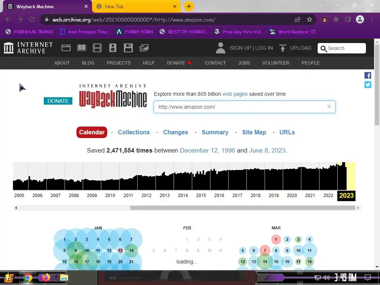Open Internet Archive home logo
The image size is (380, 285).
click(x=28, y=48)
